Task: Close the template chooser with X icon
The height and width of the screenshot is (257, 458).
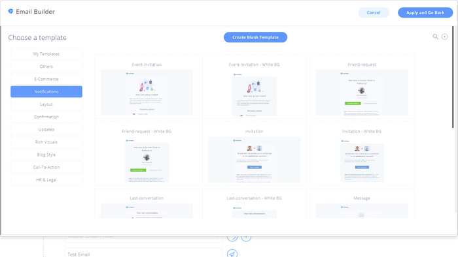Action: coord(444,37)
